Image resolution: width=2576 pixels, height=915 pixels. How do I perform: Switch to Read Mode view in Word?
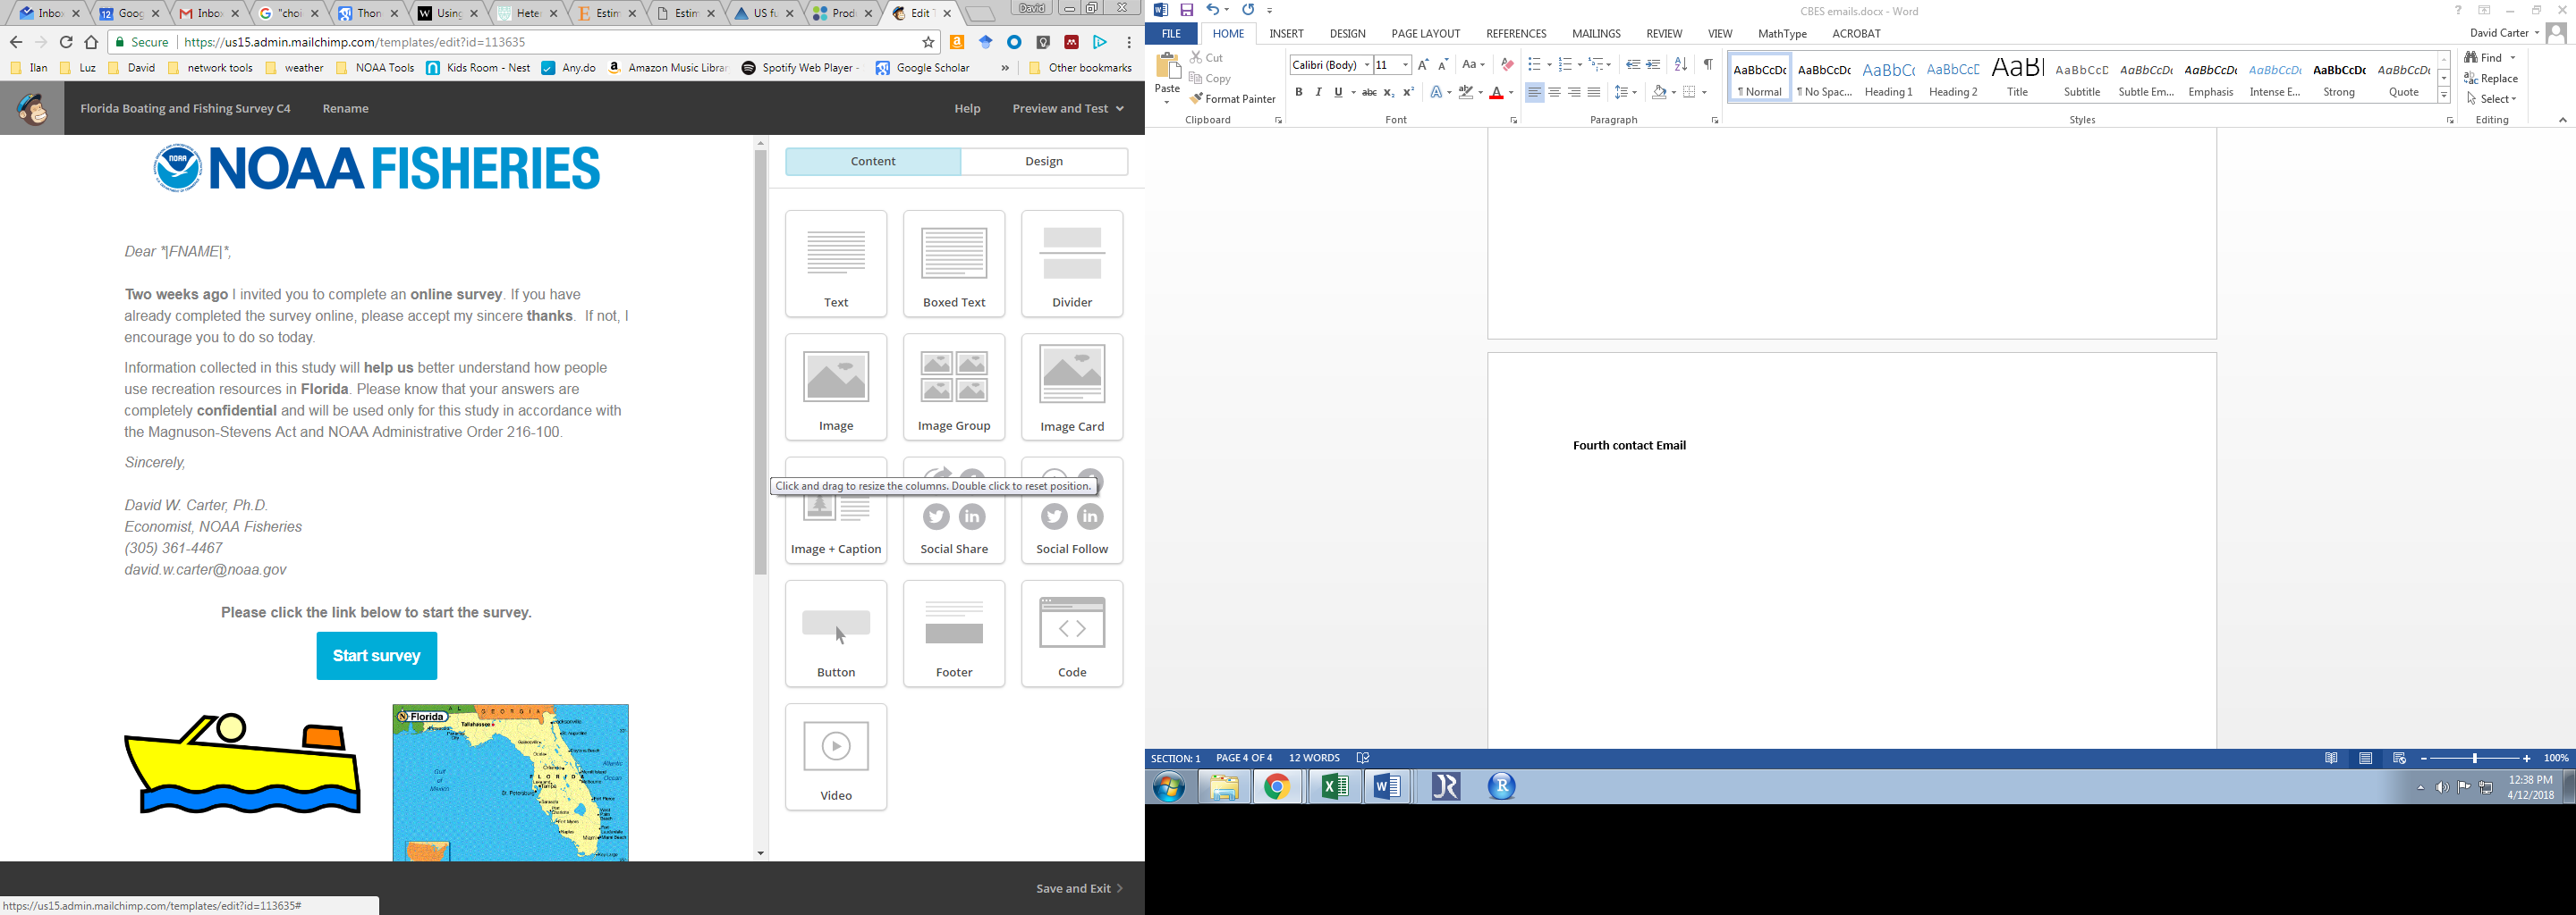(x=2331, y=758)
